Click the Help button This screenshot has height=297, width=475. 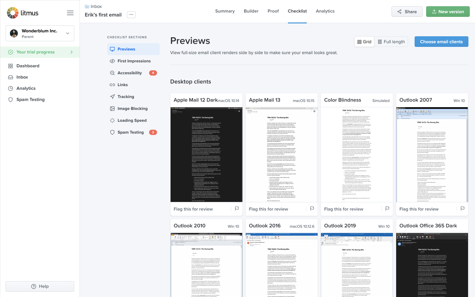(40, 286)
